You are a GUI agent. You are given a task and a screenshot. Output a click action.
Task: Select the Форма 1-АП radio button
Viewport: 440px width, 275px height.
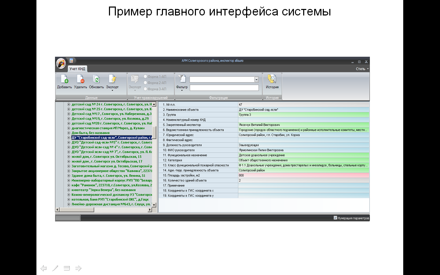(x=145, y=77)
